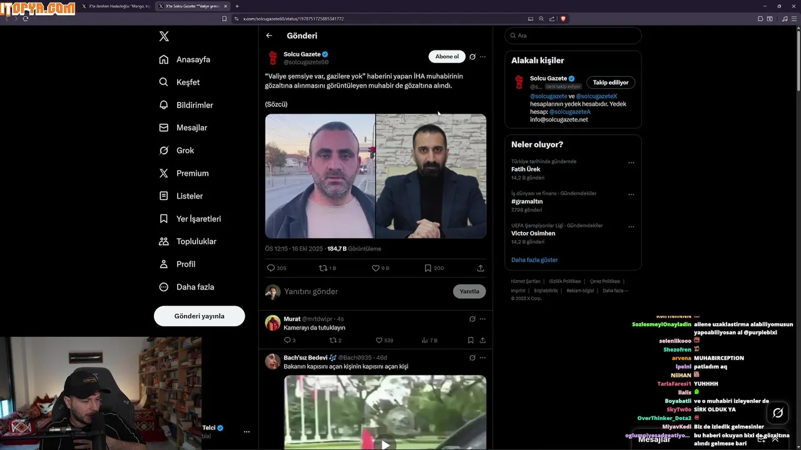Open Topluluklar people icon
Image resolution: width=801 pixels, height=450 pixels.
pos(164,241)
